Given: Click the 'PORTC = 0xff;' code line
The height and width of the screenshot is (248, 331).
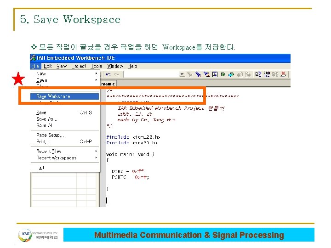Looking at the screenshot, I should click(x=130, y=177).
